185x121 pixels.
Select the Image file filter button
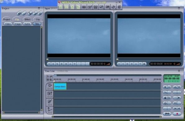[17, 24]
